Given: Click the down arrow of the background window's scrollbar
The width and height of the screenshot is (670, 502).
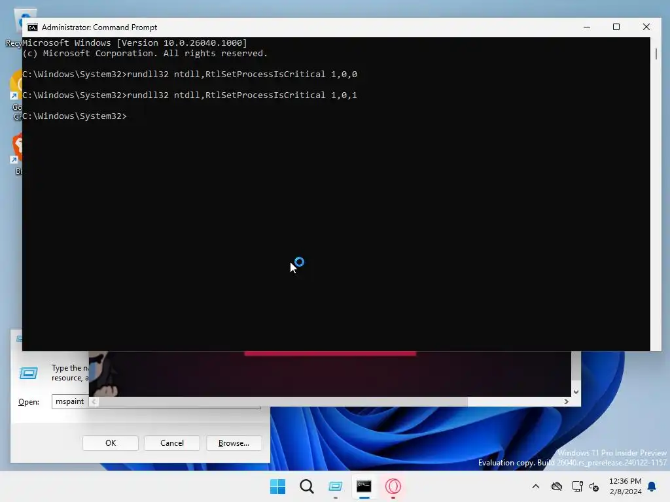Looking at the screenshot, I should (x=576, y=392).
